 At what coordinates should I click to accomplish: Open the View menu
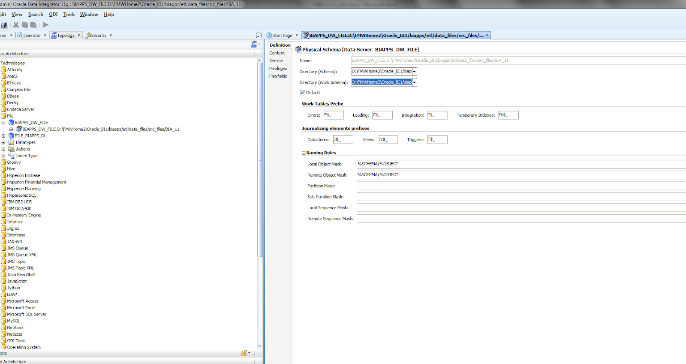click(x=17, y=15)
